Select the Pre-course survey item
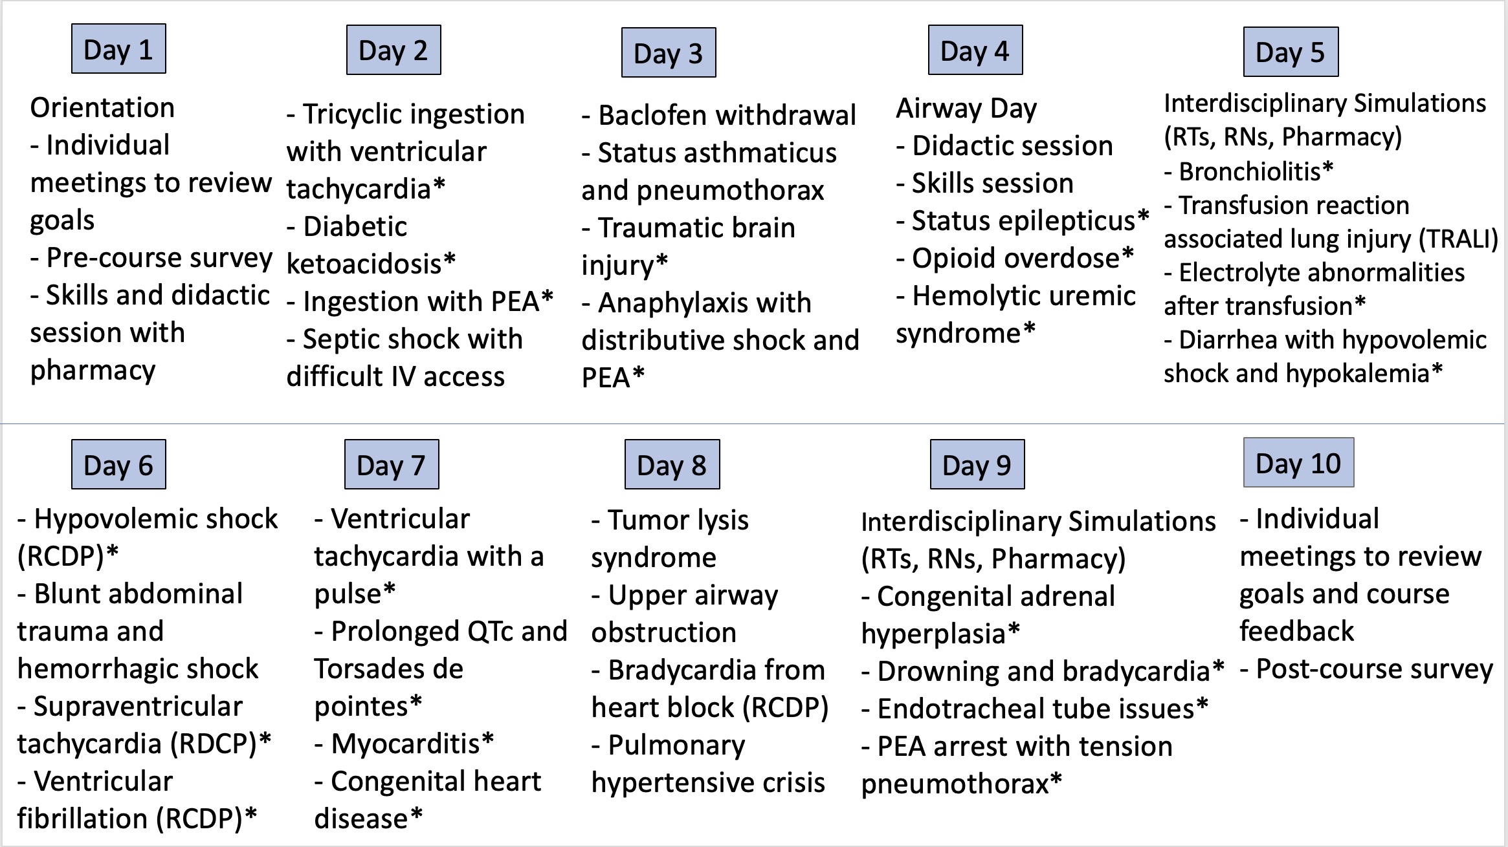Image resolution: width=1508 pixels, height=847 pixels. 151,258
